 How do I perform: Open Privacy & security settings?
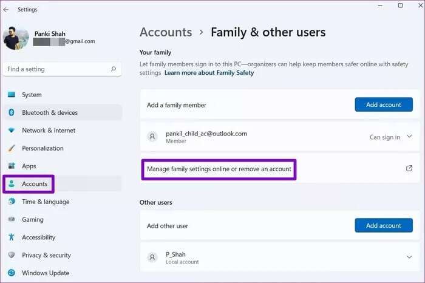63,255
